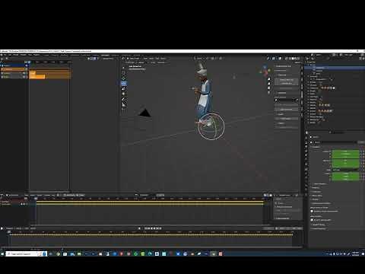Click the taskbar clock in system tray
Screen dimensions: 365x274
point(356,253)
